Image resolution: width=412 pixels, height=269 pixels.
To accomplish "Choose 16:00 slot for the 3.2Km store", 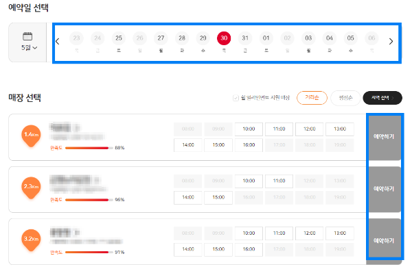I will pyautogui.click(x=249, y=249).
